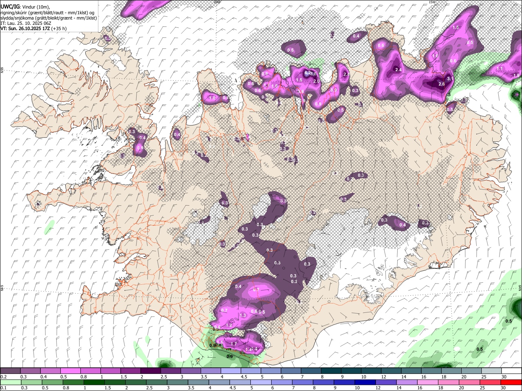Select the 1.2 snowfall value on the map

click(229, 325)
